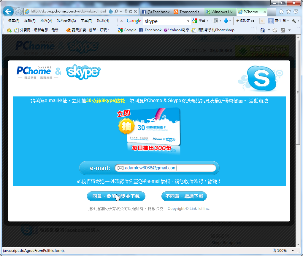This screenshot has height=256, width=303.
Task: Click the broom icon in address bar
Action: (x=111, y=11)
